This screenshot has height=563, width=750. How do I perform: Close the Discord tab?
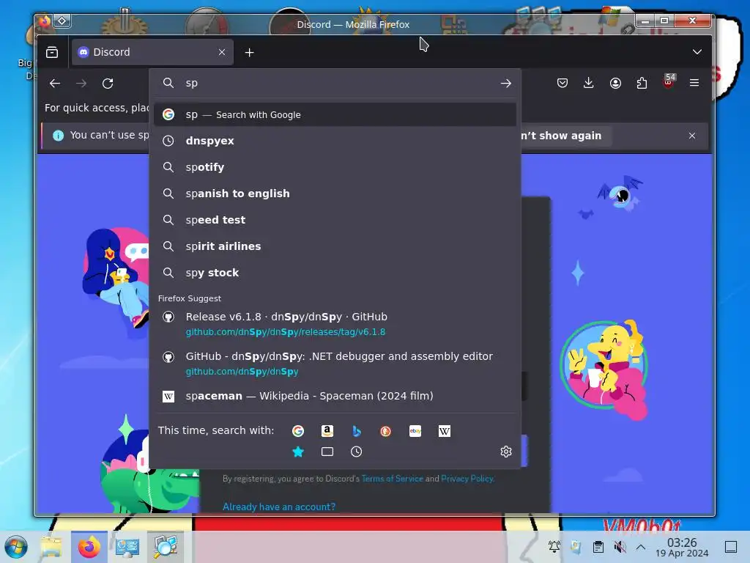[221, 52]
